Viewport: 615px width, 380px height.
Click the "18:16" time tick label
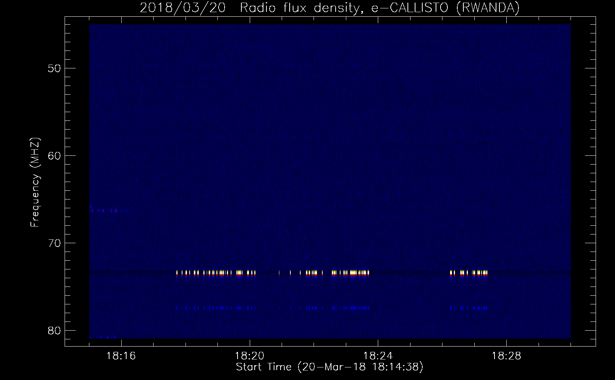click(x=121, y=356)
